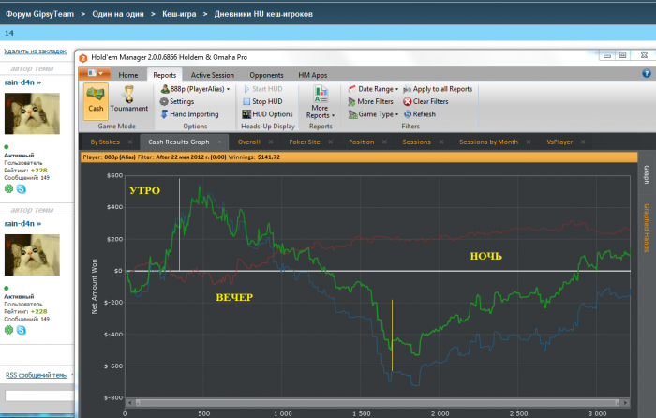Image resolution: width=656 pixels, height=418 pixels.
Task: Click Apply to all Reports
Action: coord(436,89)
